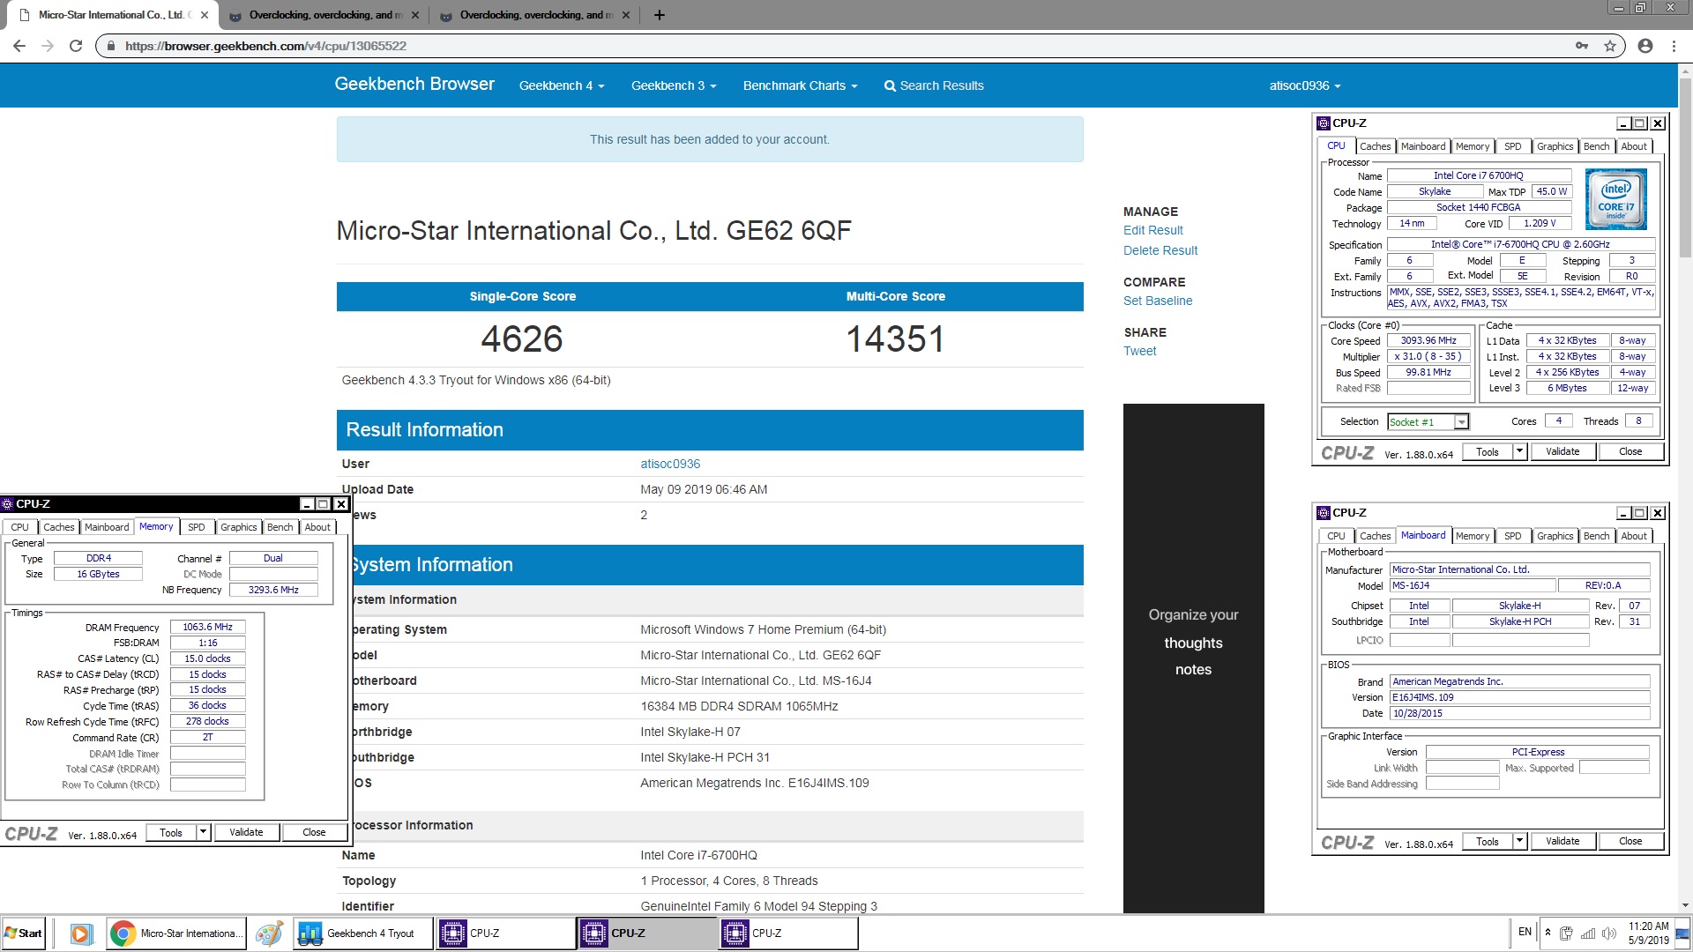Open the atisoc0936 account dropdown in the navbar
The image size is (1693, 952).
pos(1305,86)
